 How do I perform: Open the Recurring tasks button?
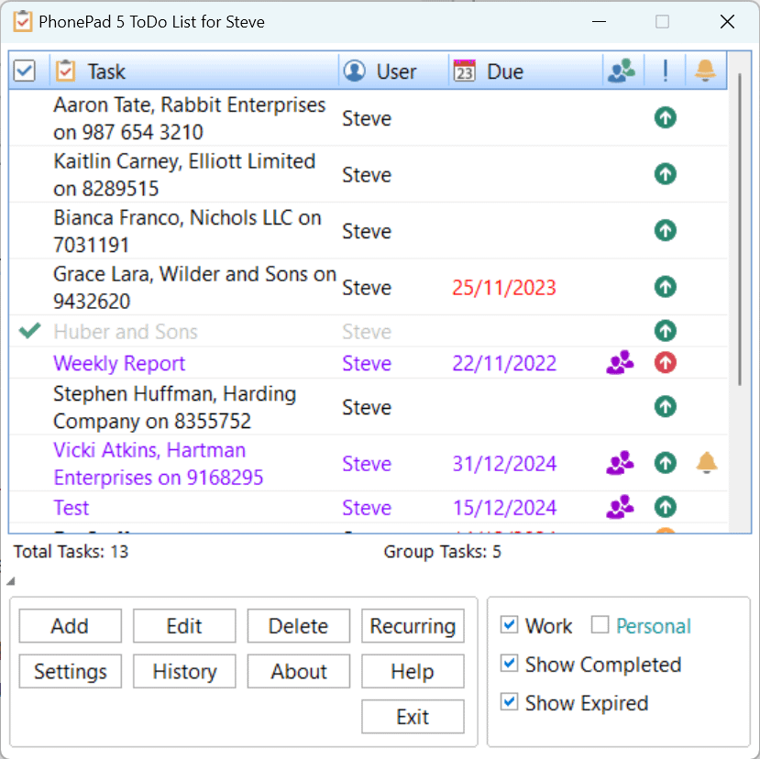413,626
